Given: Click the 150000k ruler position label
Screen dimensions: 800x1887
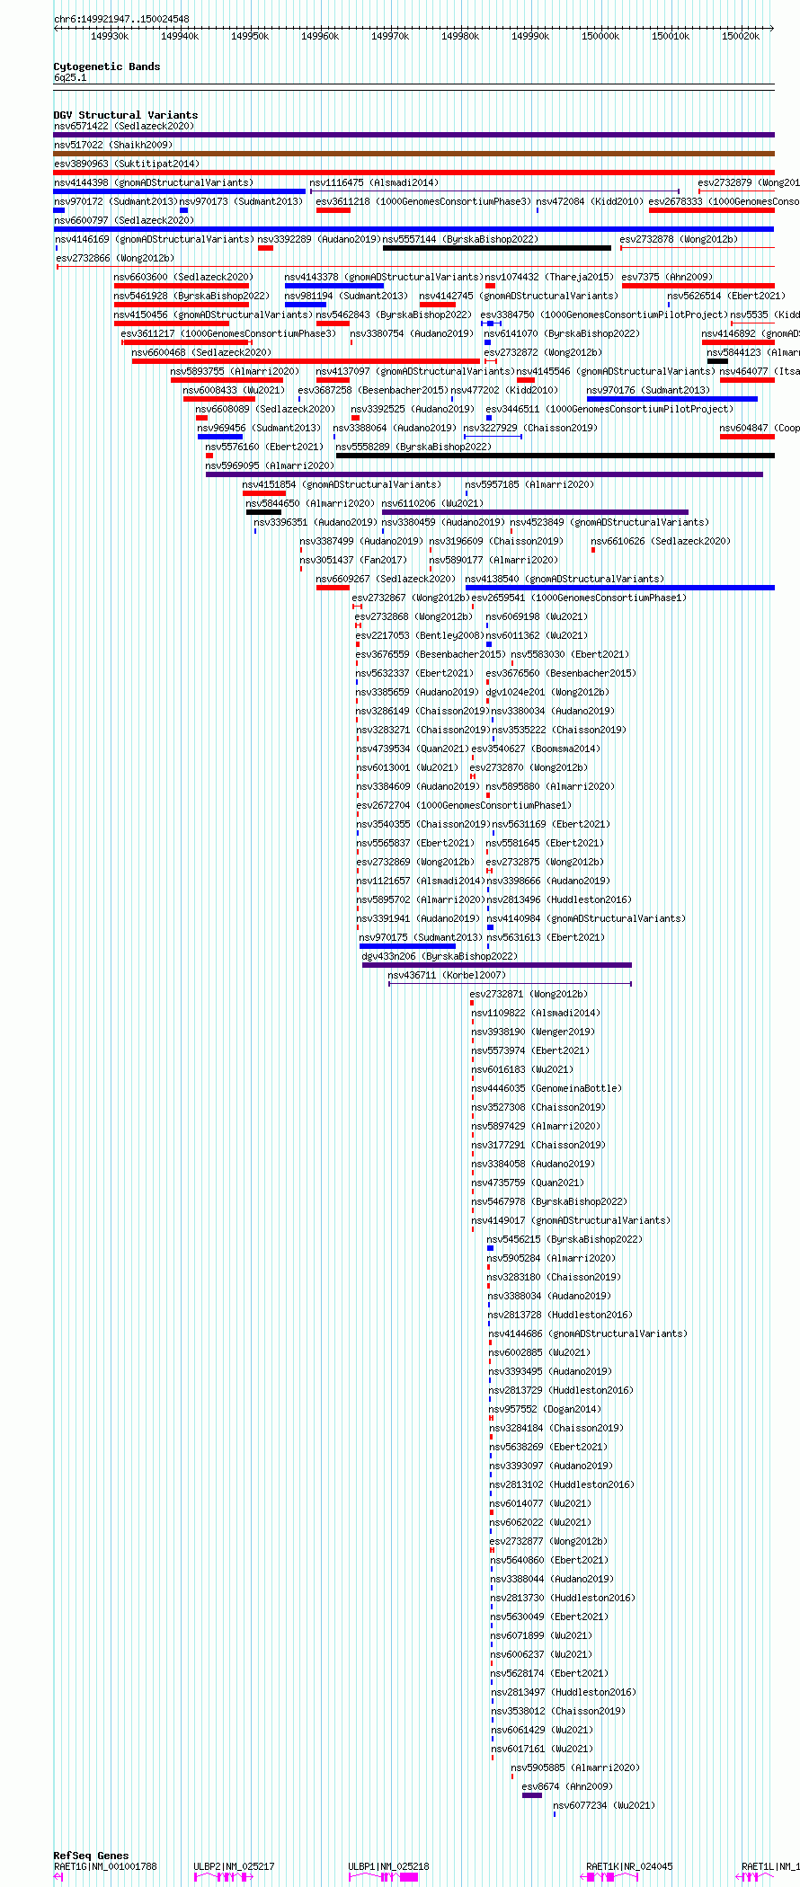Looking at the screenshot, I should (x=600, y=36).
